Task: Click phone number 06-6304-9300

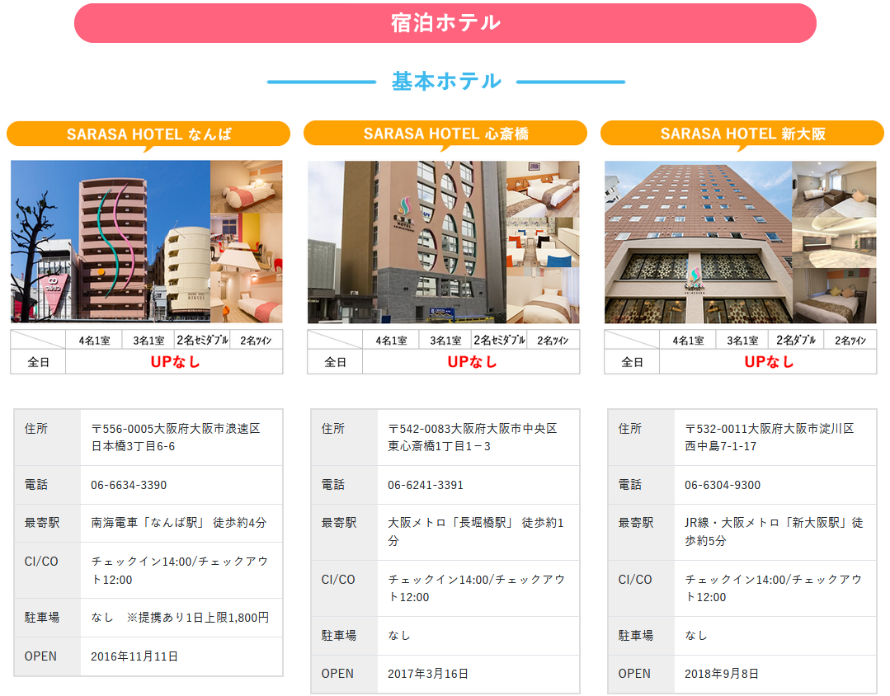Action: point(723,485)
